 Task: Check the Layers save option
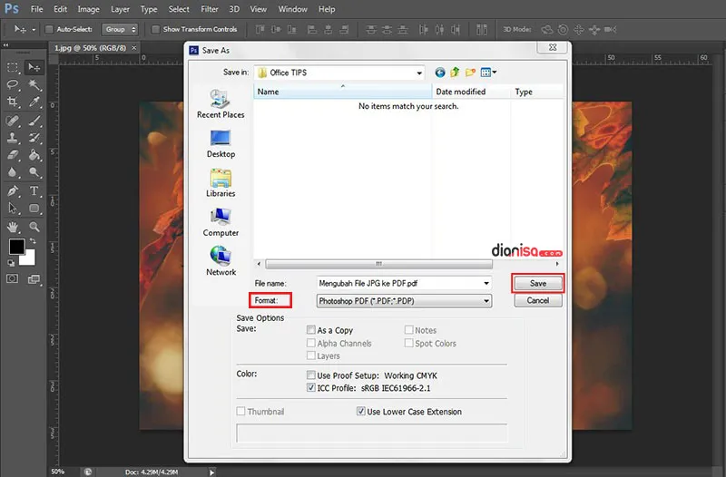(x=310, y=355)
